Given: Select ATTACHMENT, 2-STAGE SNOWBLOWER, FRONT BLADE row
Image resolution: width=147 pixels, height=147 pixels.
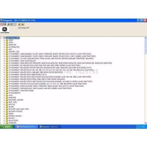Looking at the screenshot, I should [x=51, y=59].
